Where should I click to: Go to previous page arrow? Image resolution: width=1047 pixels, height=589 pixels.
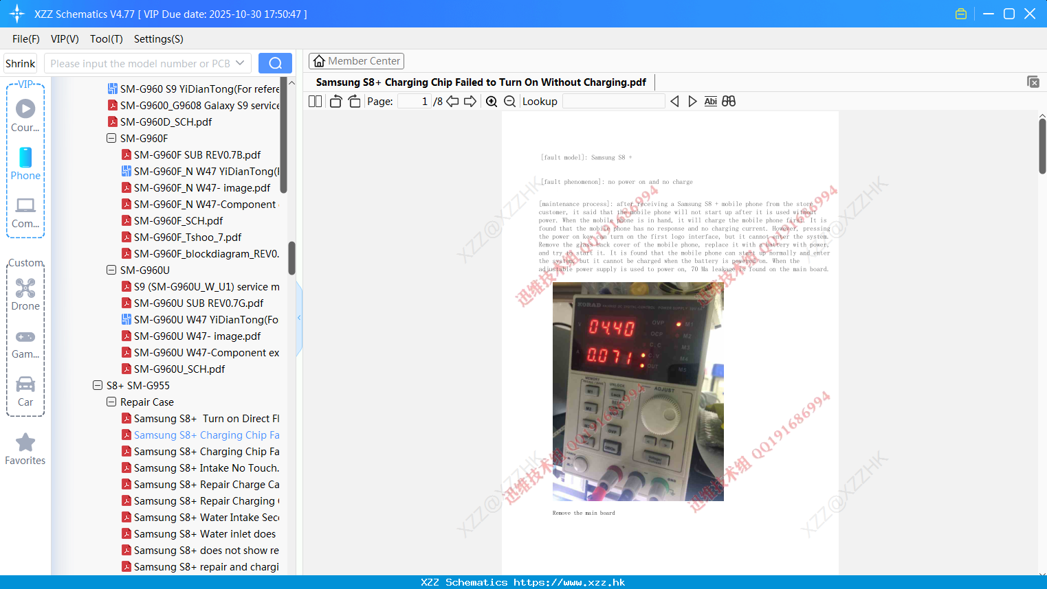point(452,101)
